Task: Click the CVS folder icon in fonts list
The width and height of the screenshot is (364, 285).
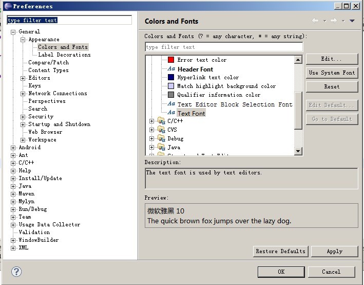Action: coord(161,130)
